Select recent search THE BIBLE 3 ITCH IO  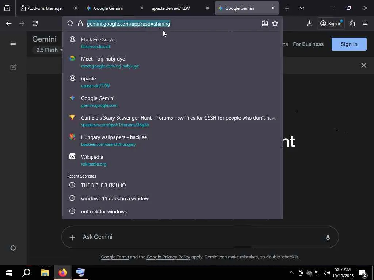[x=172, y=185]
